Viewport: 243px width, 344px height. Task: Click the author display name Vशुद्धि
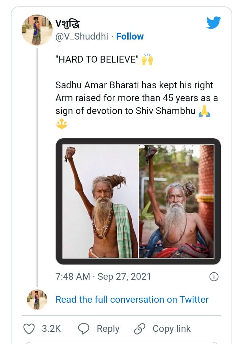click(67, 24)
